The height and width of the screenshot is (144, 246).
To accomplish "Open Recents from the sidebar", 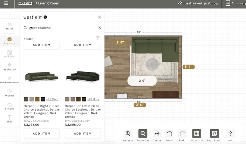I will coord(9,93).
